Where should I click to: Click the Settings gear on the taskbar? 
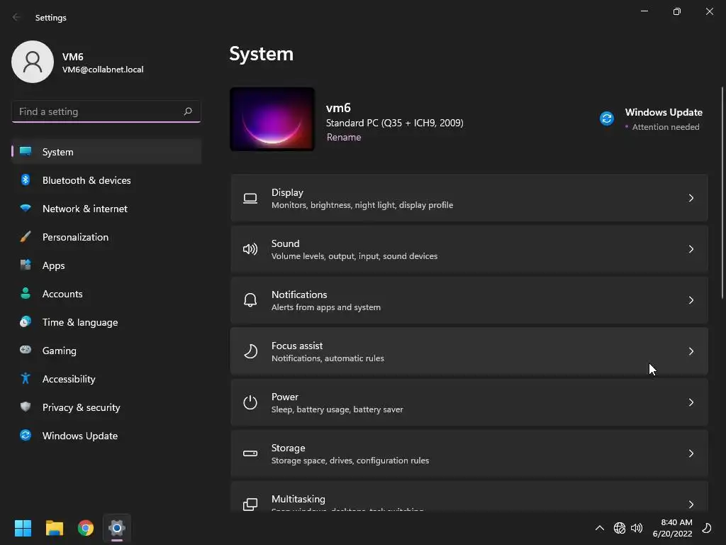click(117, 528)
